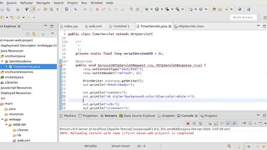
Task: Toggle Scroll Lock in Console toolbar
Action: click(x=216, y=123)
